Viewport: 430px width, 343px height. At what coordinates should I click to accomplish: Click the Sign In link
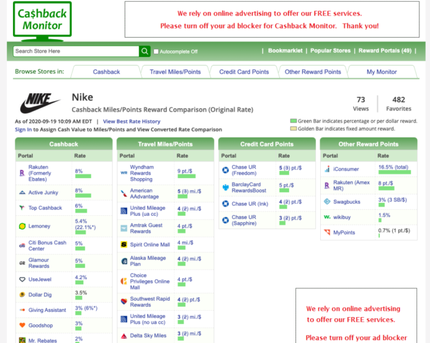click(x=23, y=130)
